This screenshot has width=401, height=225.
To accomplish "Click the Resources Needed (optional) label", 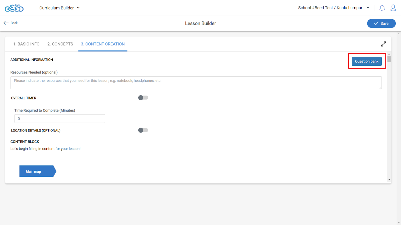I will (34, 72).
